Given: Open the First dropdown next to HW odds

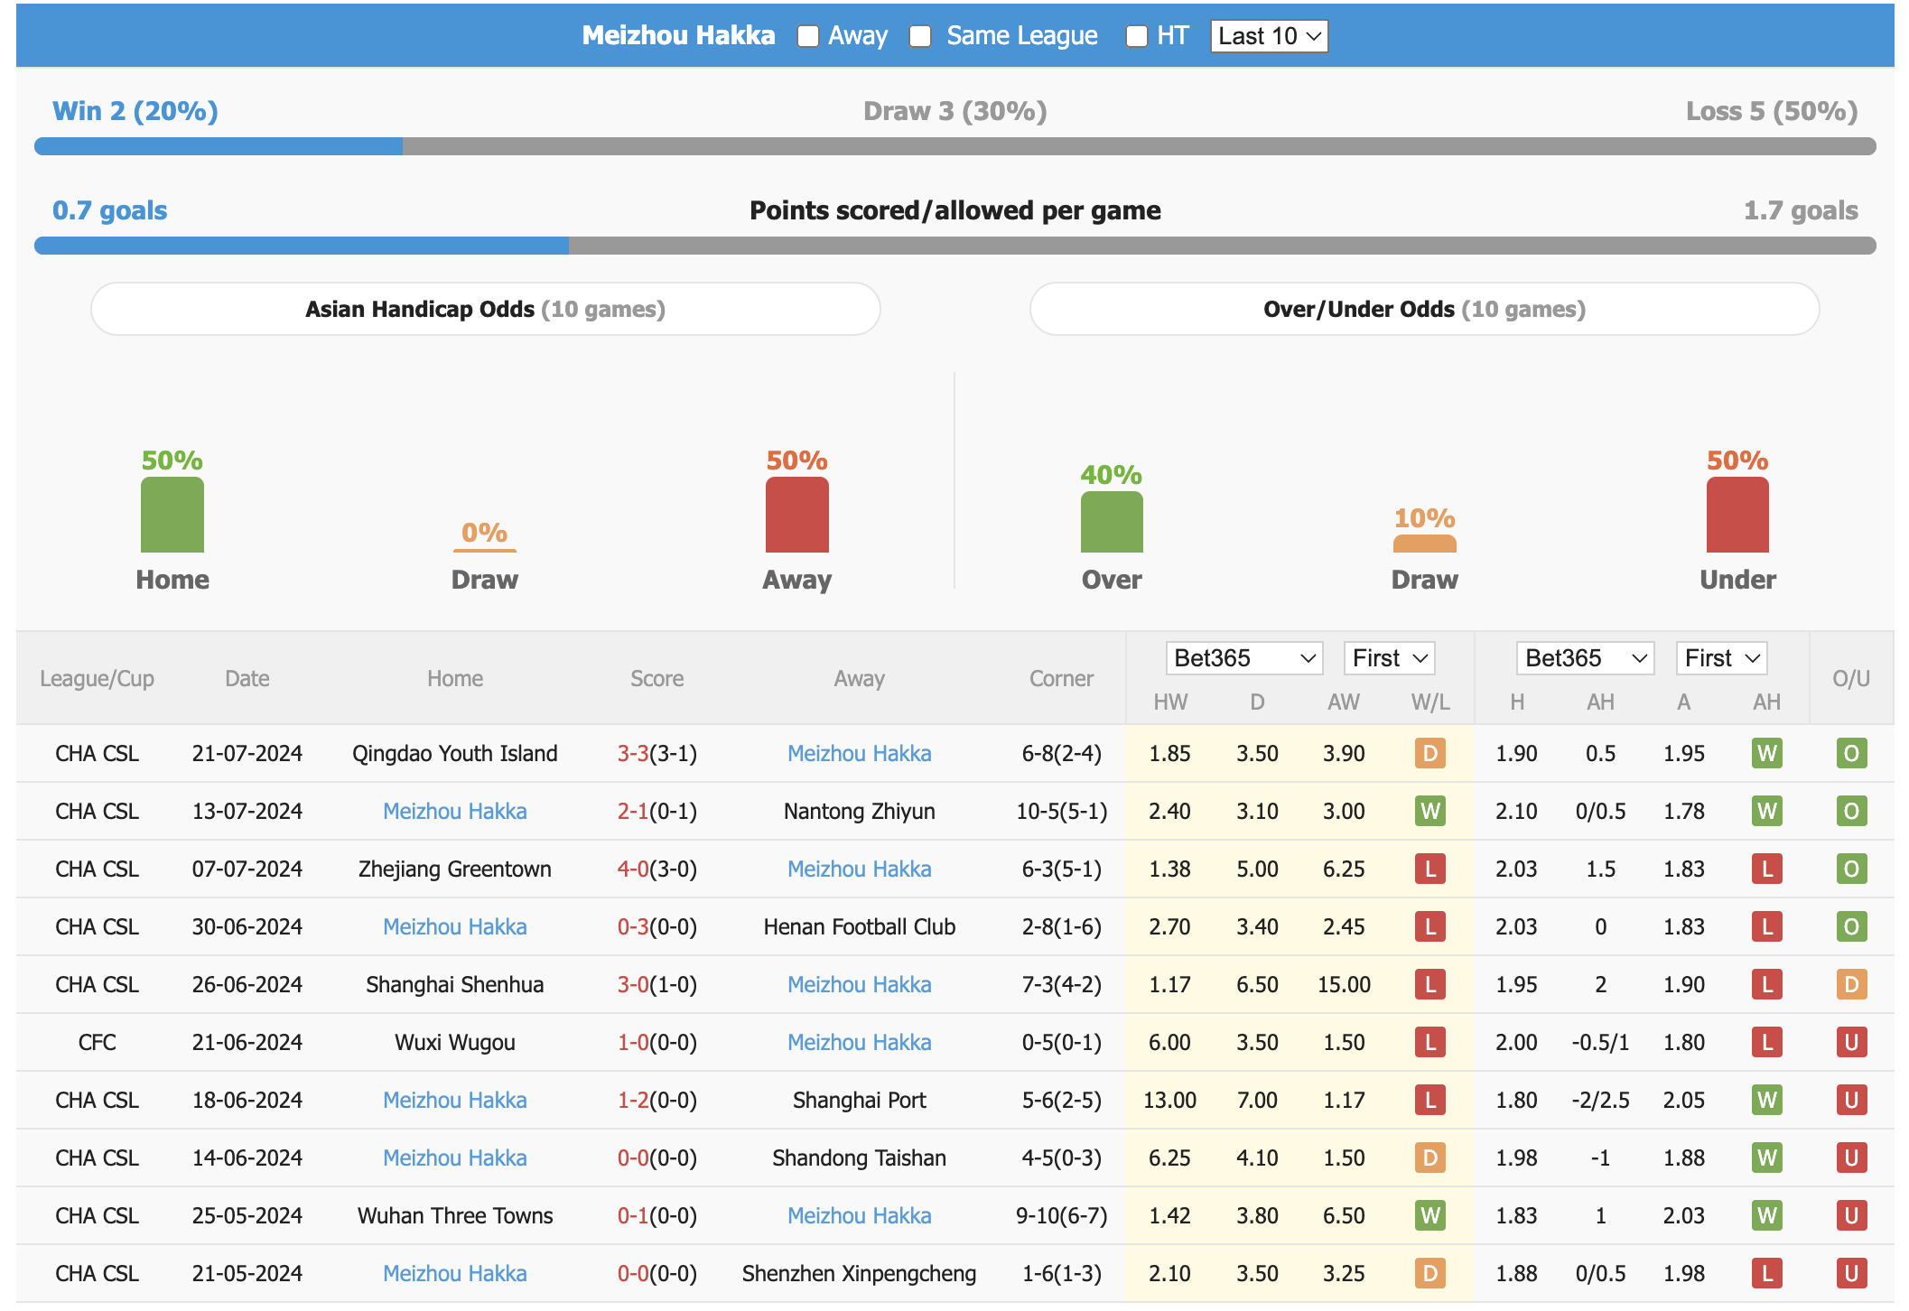Looking at the screenshot, I should pos(1389,658).
